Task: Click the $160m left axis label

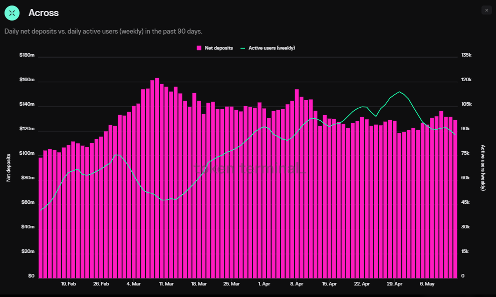Action: [27, 80]
